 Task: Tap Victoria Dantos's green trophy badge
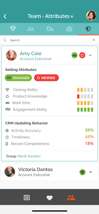tap(82, 172)
